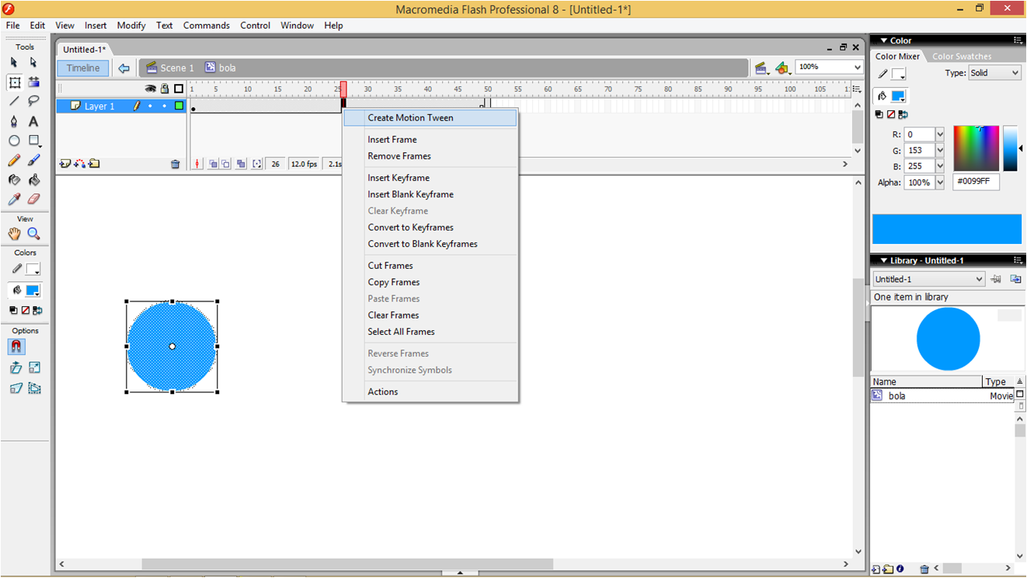Select the bola item in Library
The image size is (1027, 578).
click(x=942, y=396)
